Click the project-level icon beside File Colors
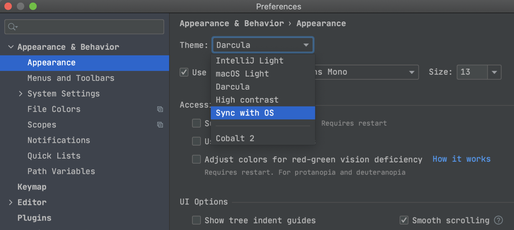Image resolution: width=514 pixels, height=230 pixels. click(160, 109)
